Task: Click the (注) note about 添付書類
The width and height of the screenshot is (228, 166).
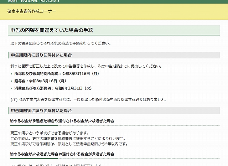Action: tap(88, 99)
